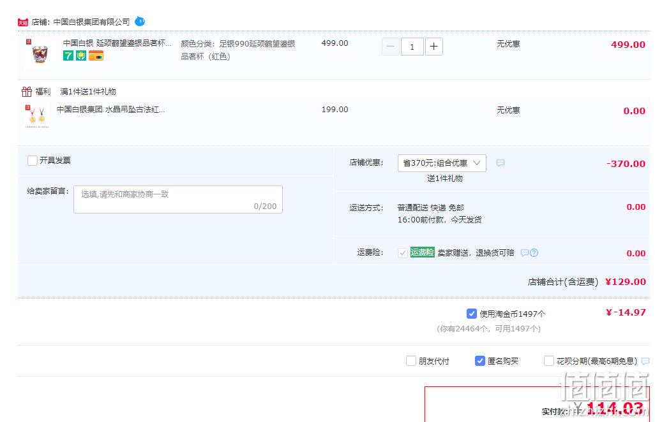
Task: Toggle the greyed-out 运费险 checkbox
Action: [402, 252]
